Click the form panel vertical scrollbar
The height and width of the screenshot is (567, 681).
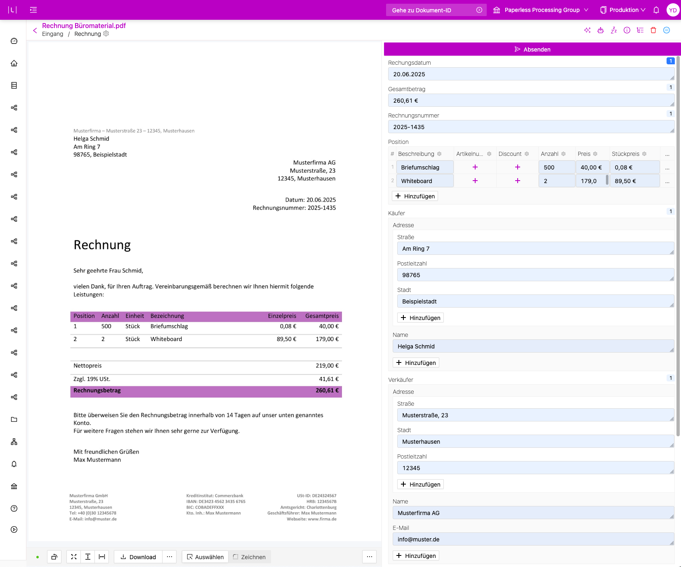click(679, 246)
